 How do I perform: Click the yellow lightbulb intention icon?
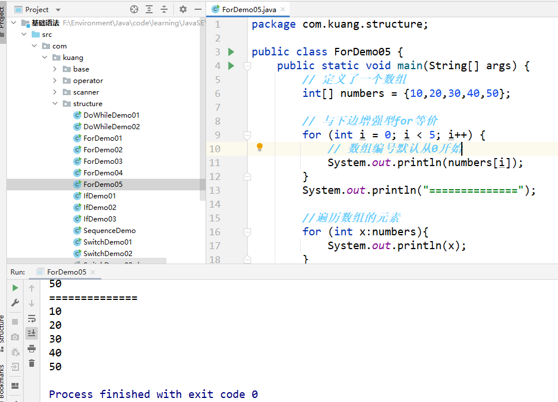pos(260,147)
